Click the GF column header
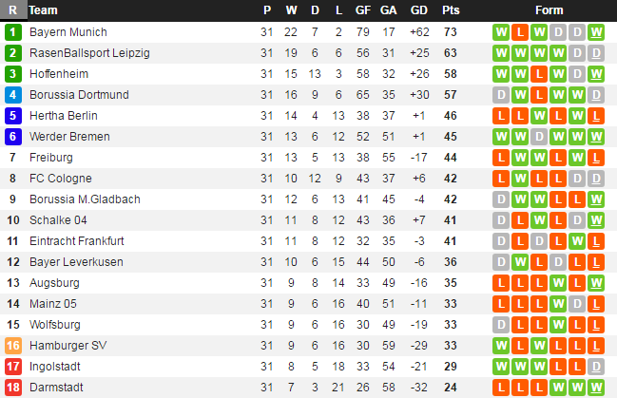This screenshot has width=617, height=398. [362, 10]
